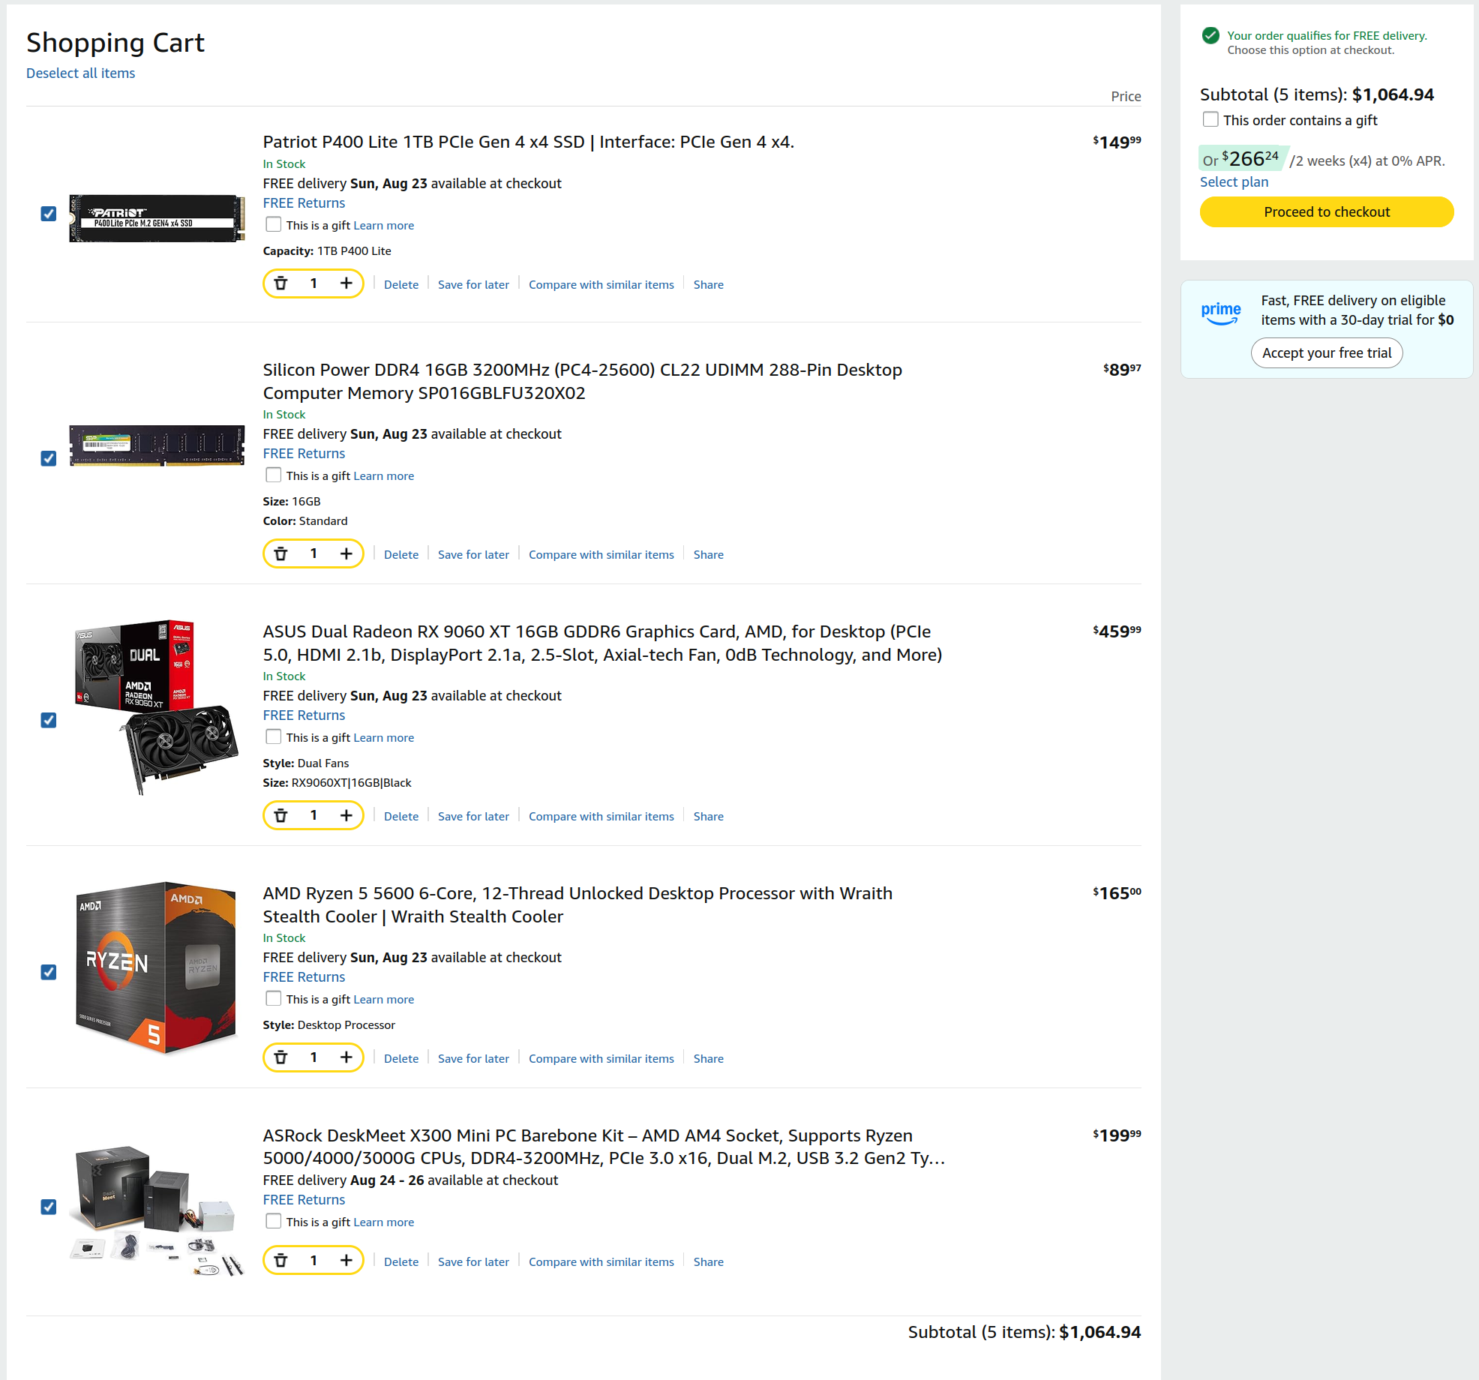The height and width of the screenshot is (1380, 1479).
Task: Share the Silicon Power DDR4 memory
Action: coord(709,554)
